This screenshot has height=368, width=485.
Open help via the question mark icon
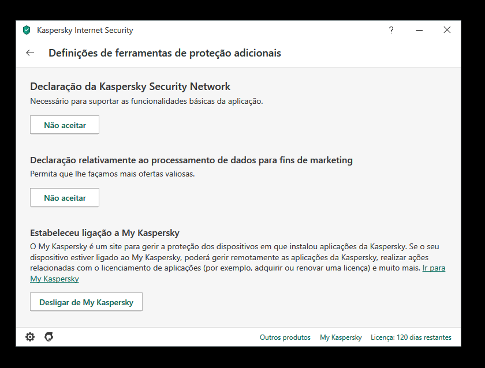pyautogui.click(x=391, y=30)
